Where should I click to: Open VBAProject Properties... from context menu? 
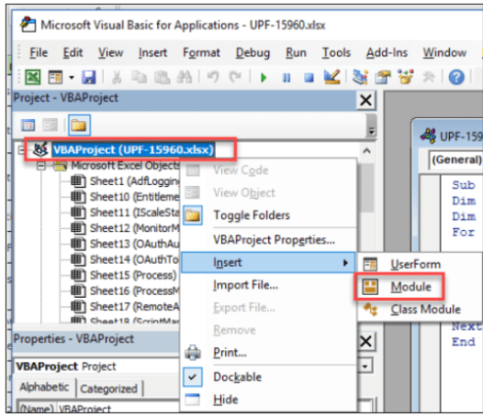(269, 239)
